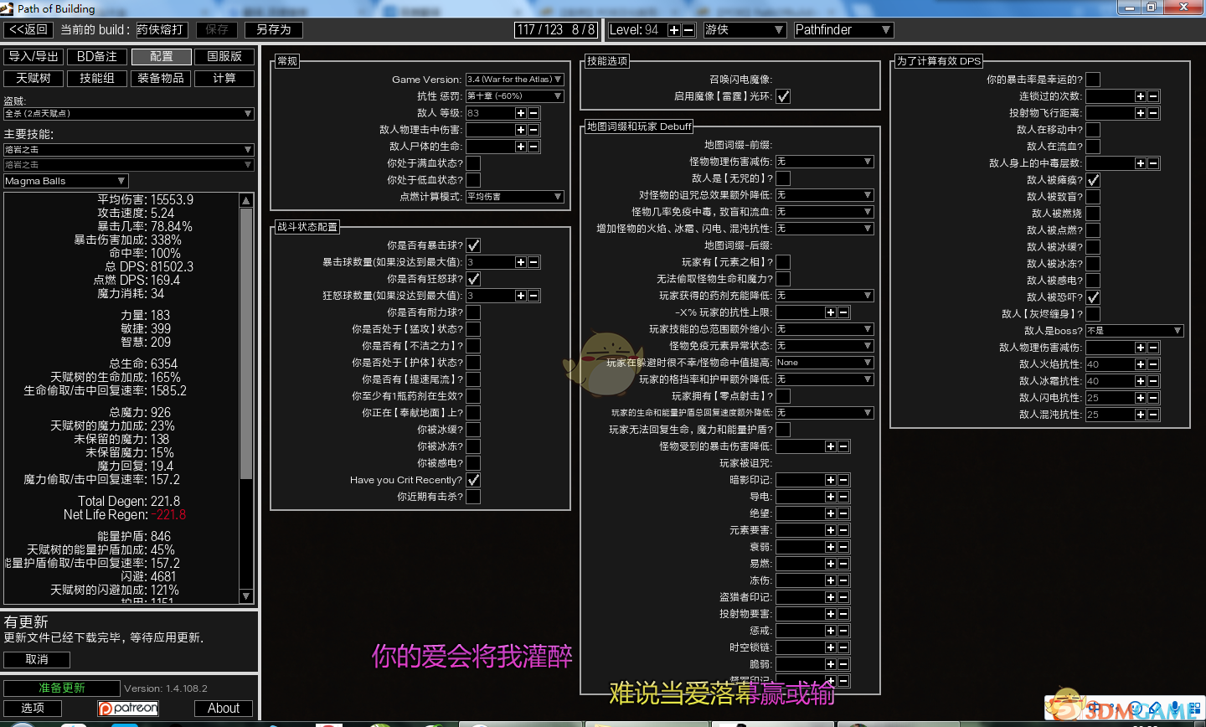Expand the Pathfinder ascendancy dropdown

point(843,30)
